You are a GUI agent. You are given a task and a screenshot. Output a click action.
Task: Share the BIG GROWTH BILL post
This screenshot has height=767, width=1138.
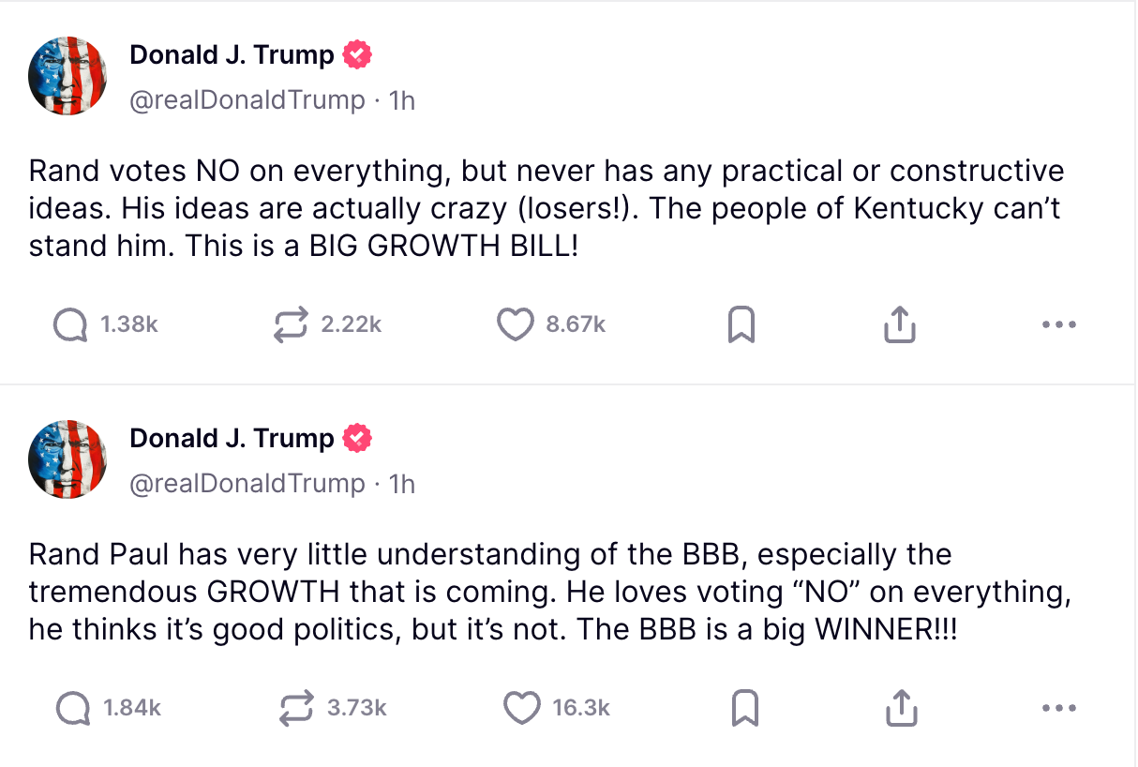click(899, 324)
